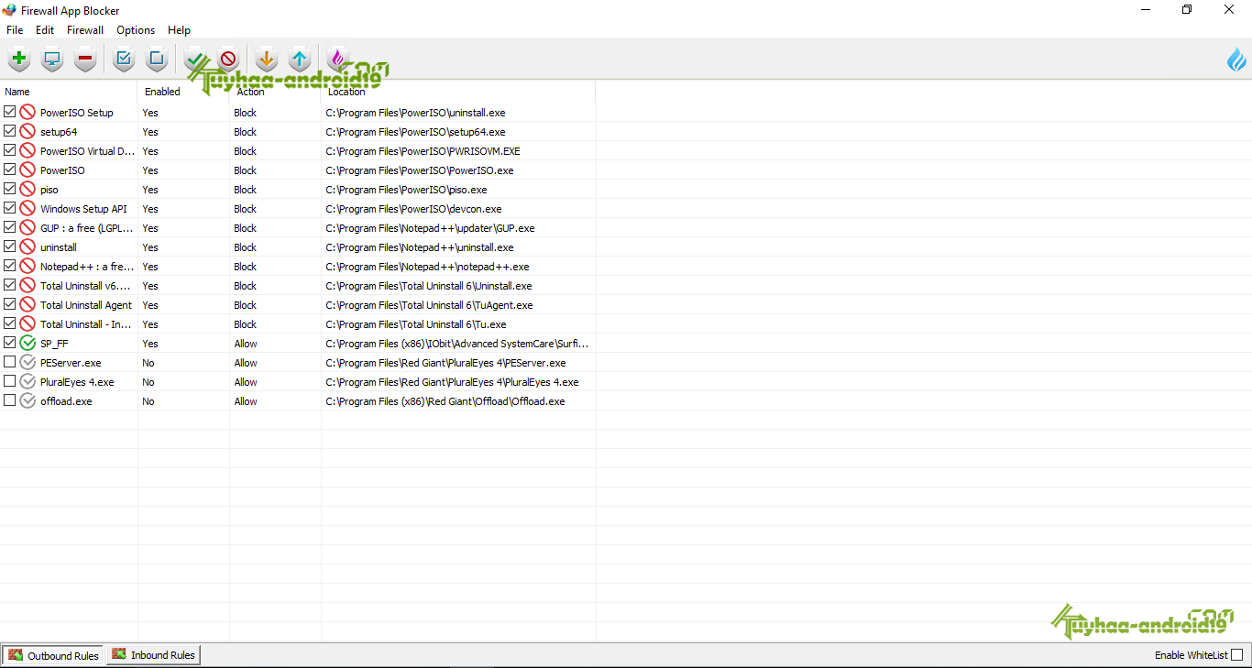Image resolution: width=1252 pixels, height=668 pixels.
Task: Click the red Block toolbar icon
Action: coord(227,60)
